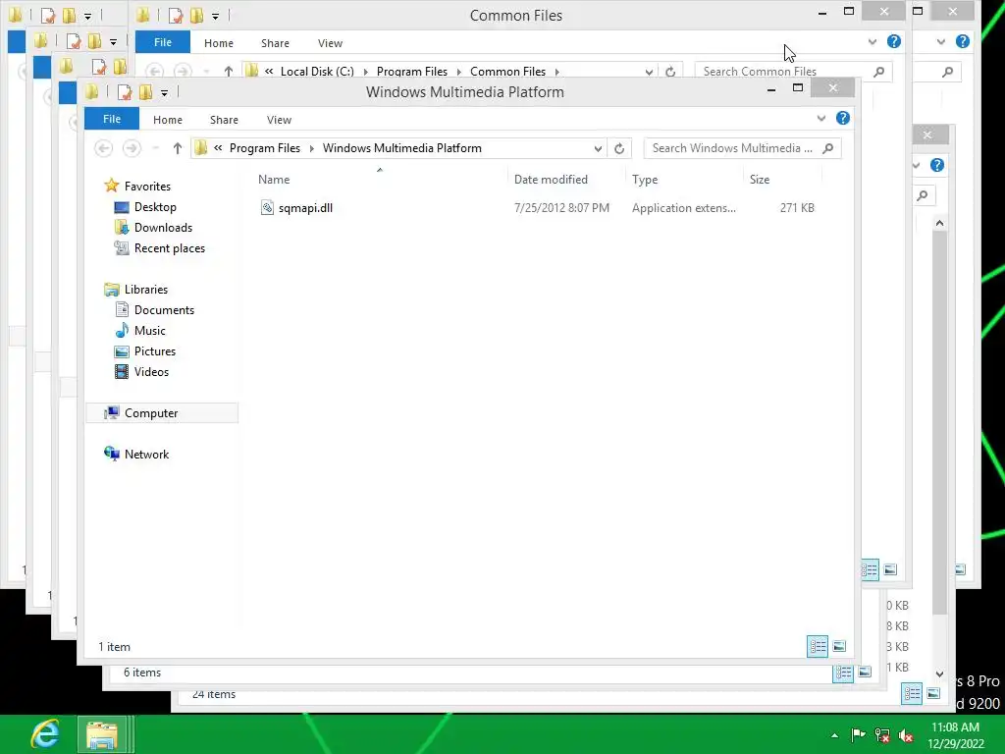Open Share tab in Windows Multimedia Platform
The image size is (1005, 754).
pos(224,119)
